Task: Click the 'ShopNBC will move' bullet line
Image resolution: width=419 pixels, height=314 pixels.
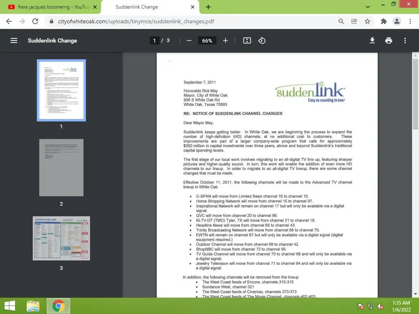Action: (x=241, y=249)
